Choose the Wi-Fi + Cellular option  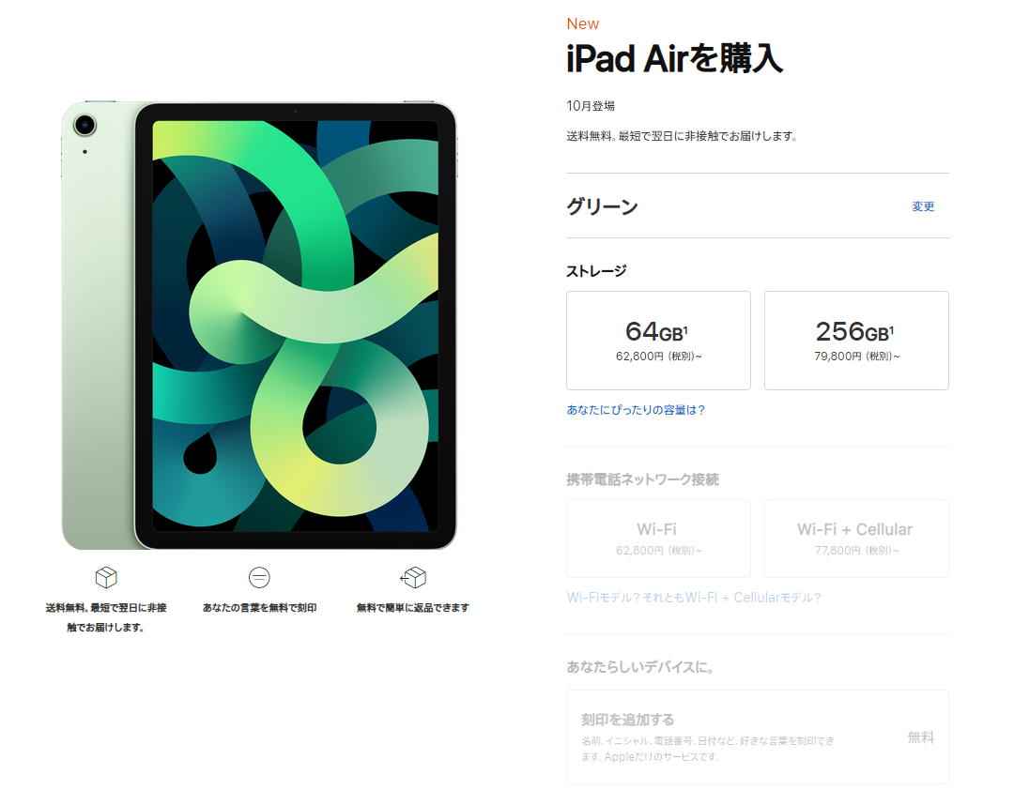[x=856, y=539]
